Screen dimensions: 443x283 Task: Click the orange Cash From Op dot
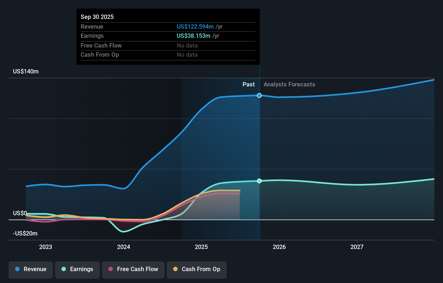pos(175,269)
